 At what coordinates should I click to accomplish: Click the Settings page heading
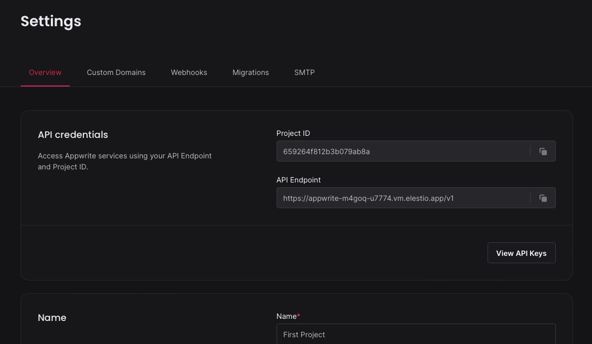click(x=50, y=21)
